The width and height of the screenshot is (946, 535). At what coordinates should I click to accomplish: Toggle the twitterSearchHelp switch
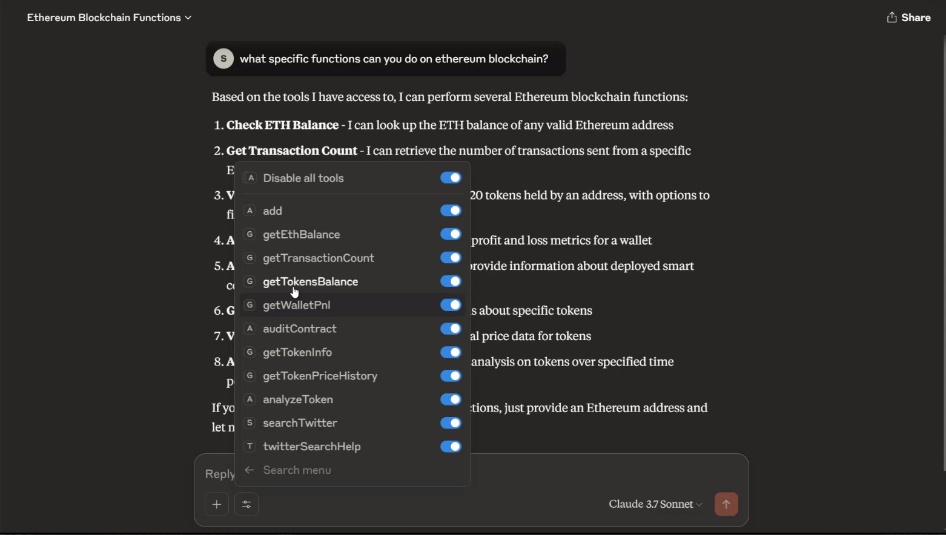pos(451,447)
